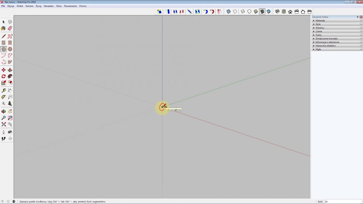
Task: Select the Section Plane tool
Action: point(10,139)
